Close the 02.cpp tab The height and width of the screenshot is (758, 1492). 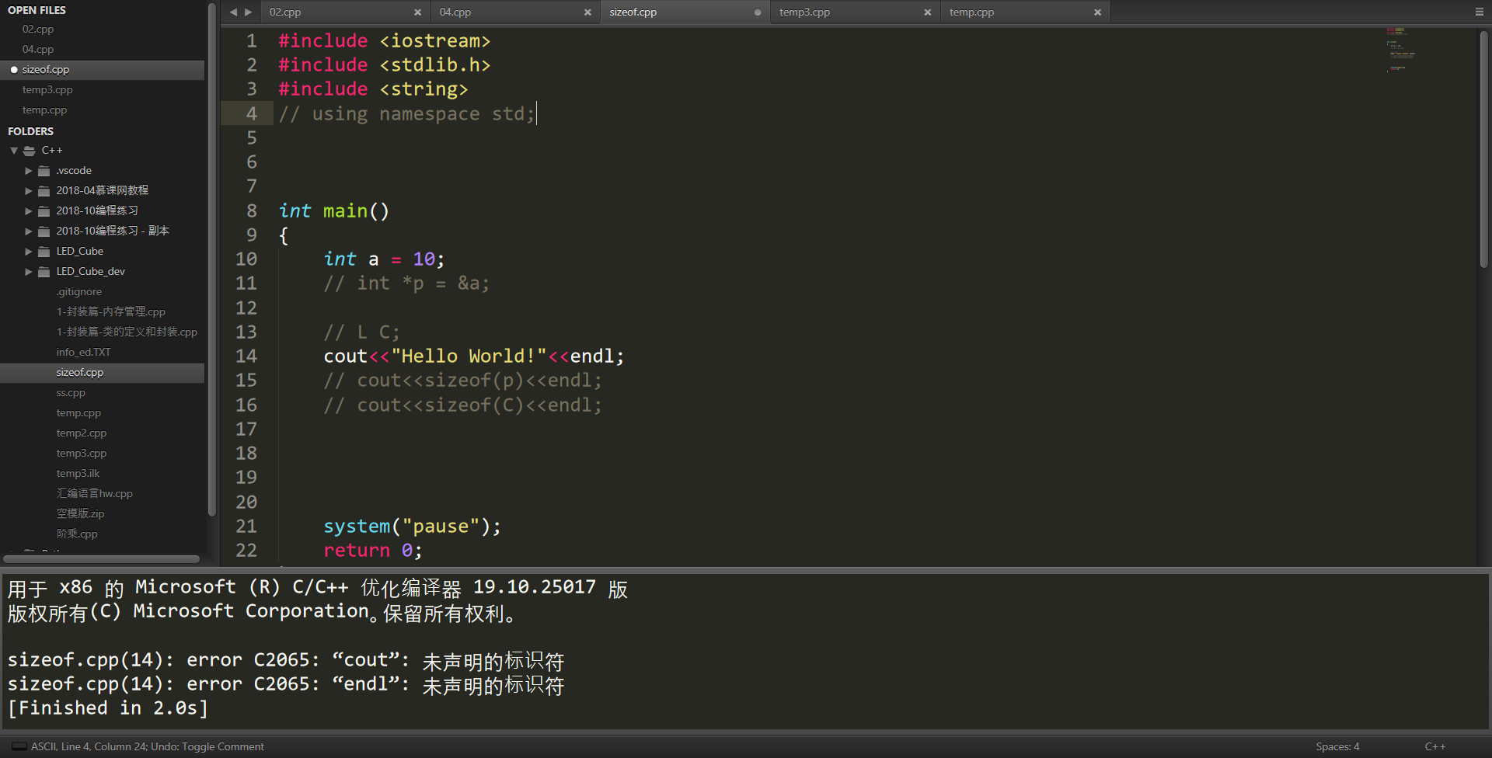point(417,12)
